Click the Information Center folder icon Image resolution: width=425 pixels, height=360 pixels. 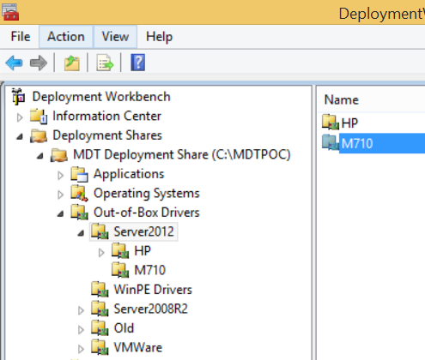pos(39,117)
